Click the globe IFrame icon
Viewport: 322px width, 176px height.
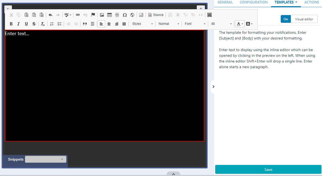(132, 15)
